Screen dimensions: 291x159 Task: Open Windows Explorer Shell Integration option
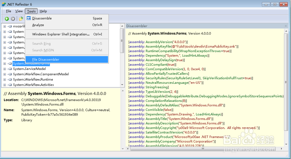(x=67, y=34)
